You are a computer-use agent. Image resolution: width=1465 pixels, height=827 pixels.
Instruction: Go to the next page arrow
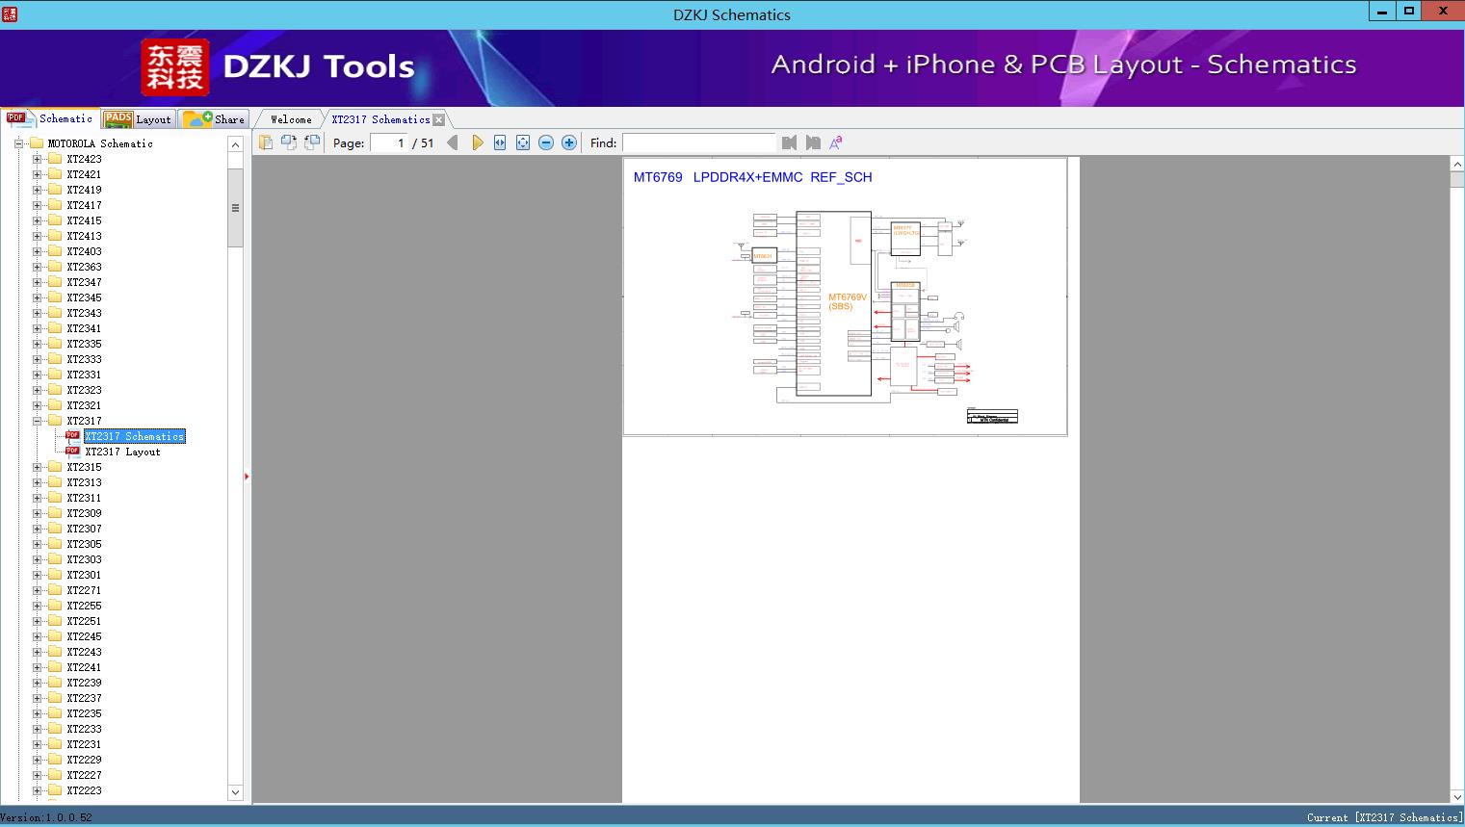[477, 142]
